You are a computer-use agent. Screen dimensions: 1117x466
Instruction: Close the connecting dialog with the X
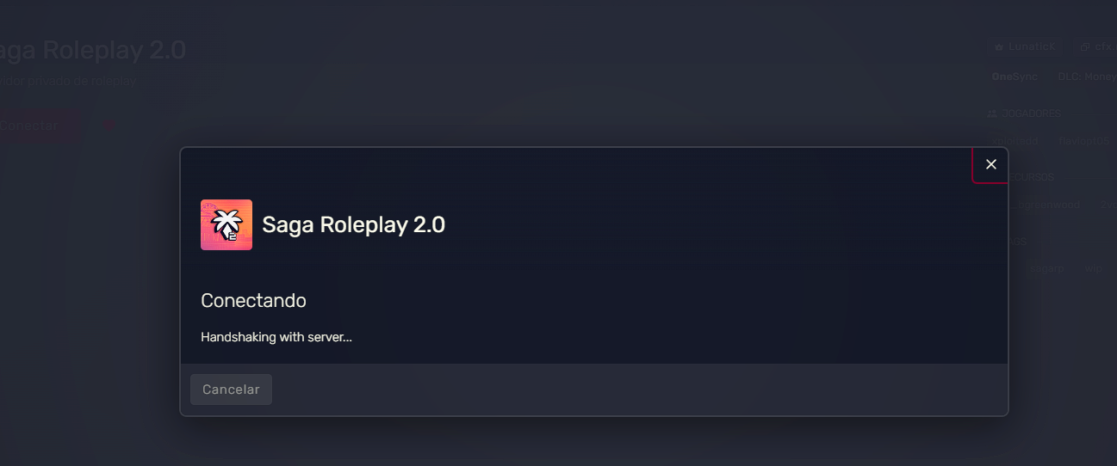pos(990,164)
